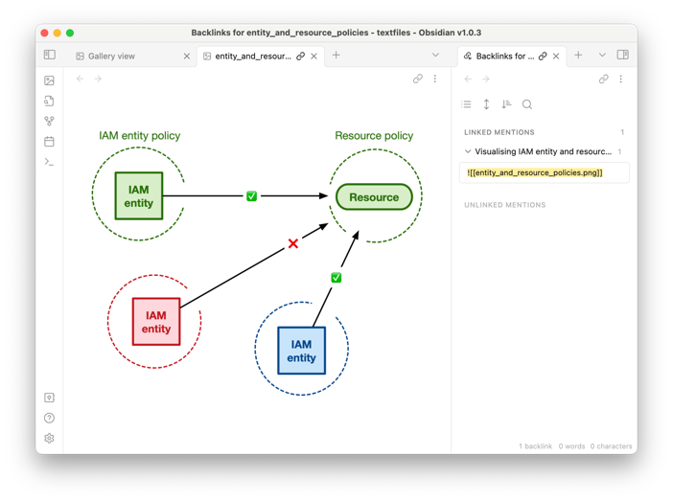Show search filter in backlinks pane
Image resolution: width=673 pixels, height=501 pixels.
527,104
